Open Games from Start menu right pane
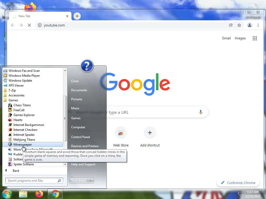The image size is (266, 199). pos(76,118)
